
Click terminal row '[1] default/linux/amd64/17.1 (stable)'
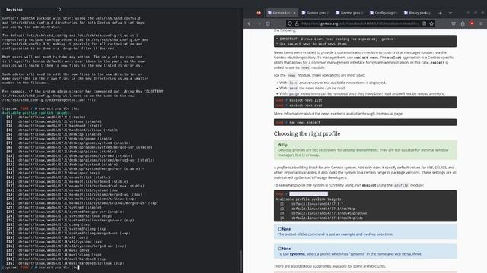46,118
